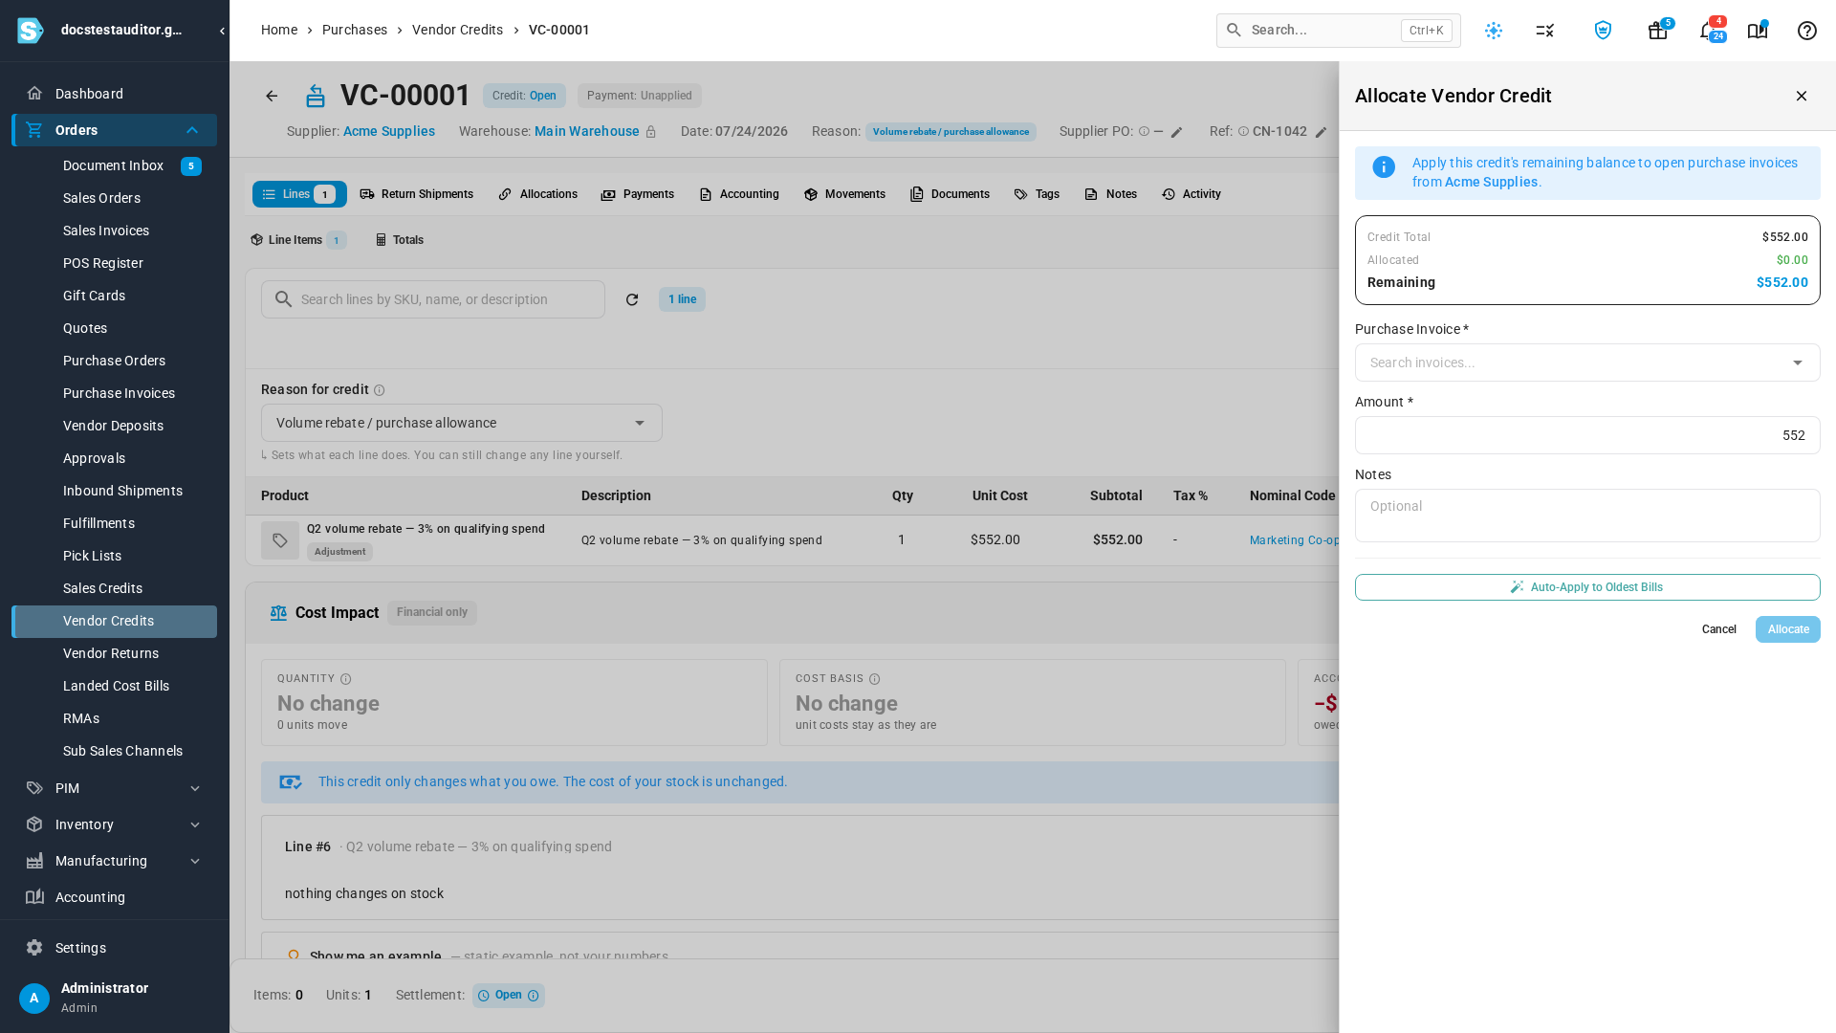
Task: Click the Amount input field
Action: [1587, 435]
